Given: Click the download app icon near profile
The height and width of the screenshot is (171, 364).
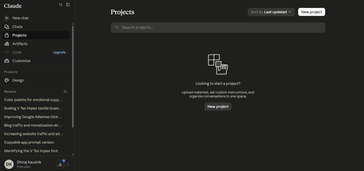Looking at the screenshot, I should [60, 164].
